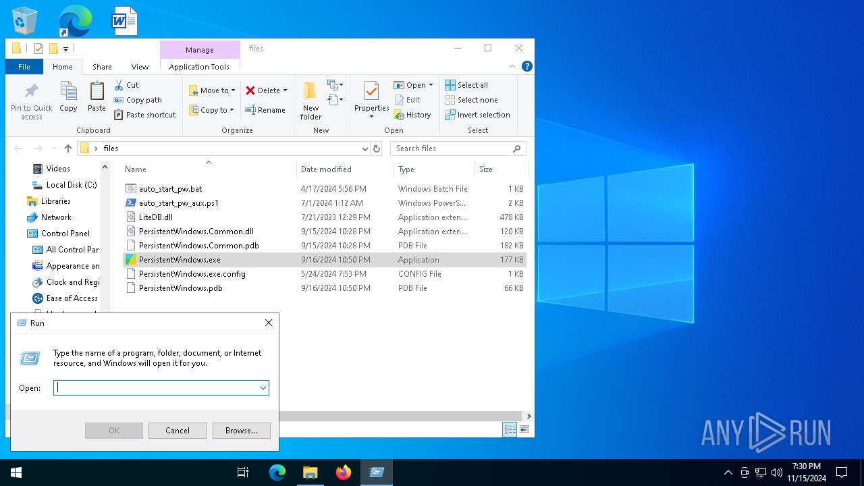Open Microsoft Edge desktop shortcut
This screenshot has height=486, width=864.
(x=75, y=21)
